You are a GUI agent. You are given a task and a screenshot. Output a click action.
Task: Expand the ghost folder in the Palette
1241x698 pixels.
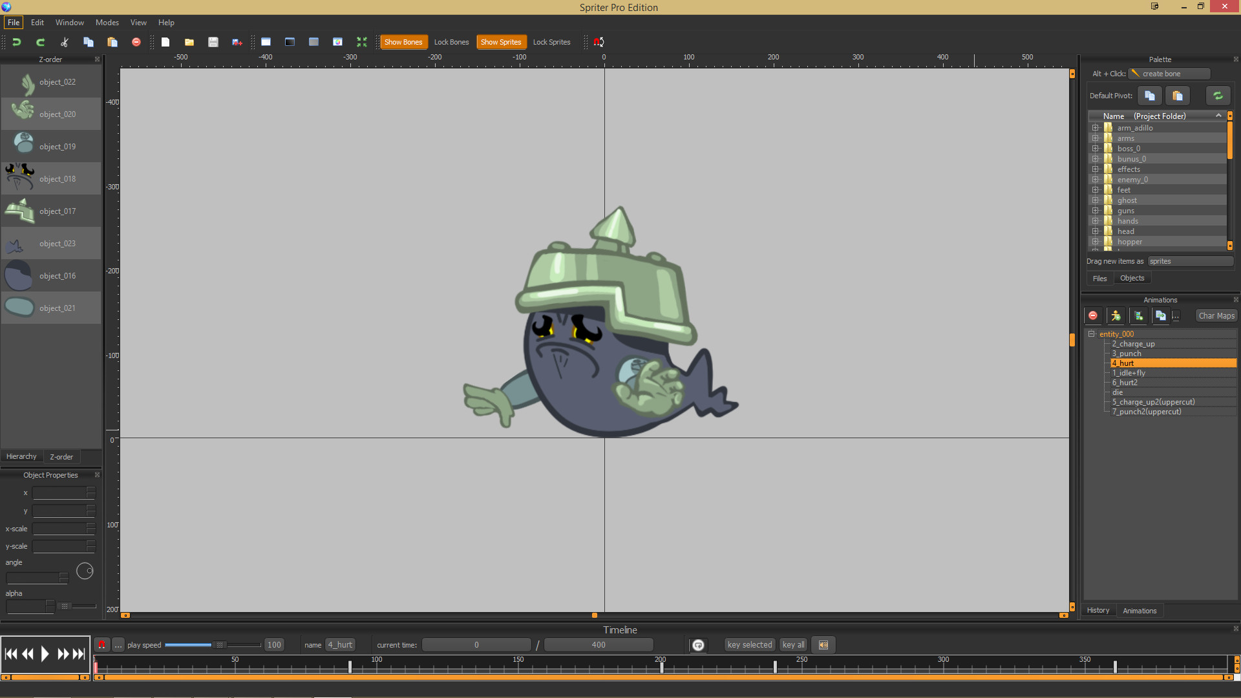pyautogui.click(x=1095, y=200)
